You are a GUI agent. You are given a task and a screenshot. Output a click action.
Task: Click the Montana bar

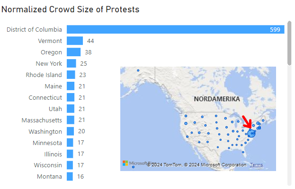point(70,177)
